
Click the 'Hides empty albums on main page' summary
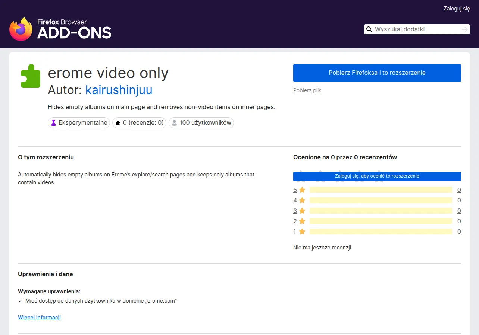pyautogui.click(x=162, y=107)
